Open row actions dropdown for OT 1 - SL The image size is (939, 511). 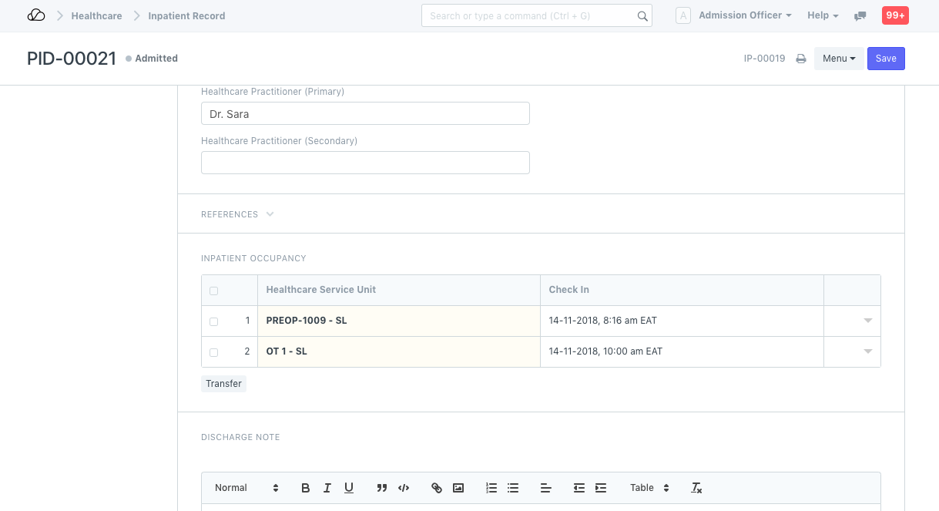click(x=867, y=351)
